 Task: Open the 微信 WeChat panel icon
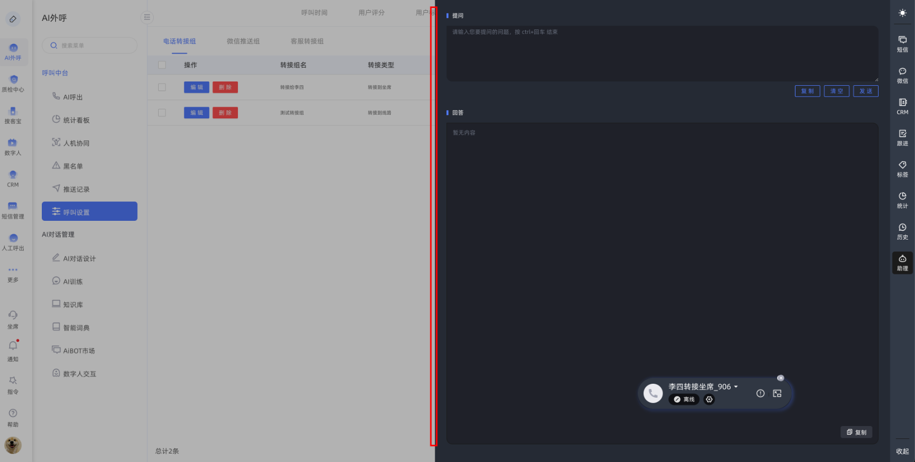(903, 75)
